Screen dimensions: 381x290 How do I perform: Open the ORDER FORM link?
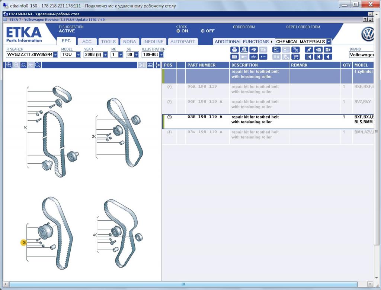point(244,27)
